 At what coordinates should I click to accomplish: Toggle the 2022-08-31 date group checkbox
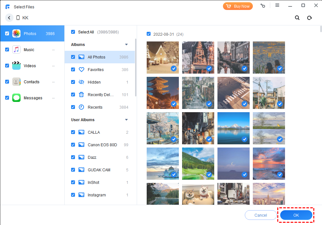[x=148, y=34]
